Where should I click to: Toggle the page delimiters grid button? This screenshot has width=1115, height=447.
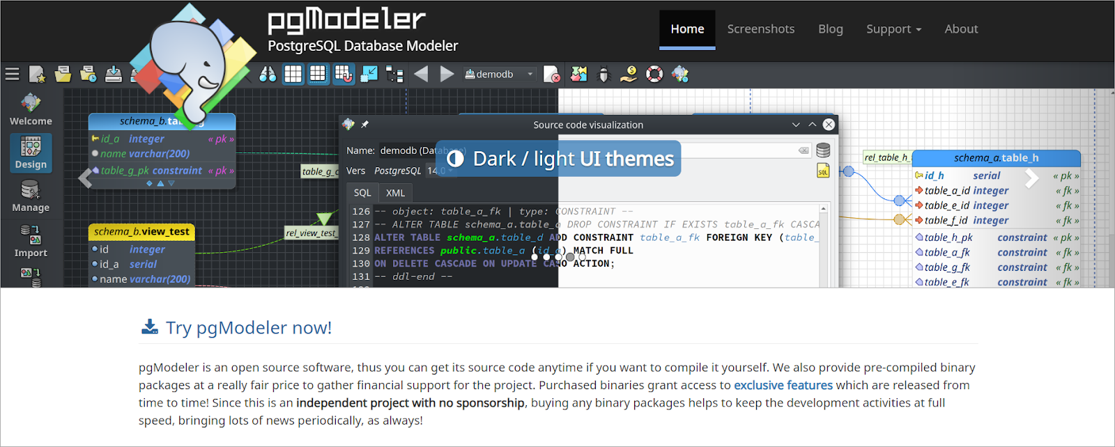(318, 74)
